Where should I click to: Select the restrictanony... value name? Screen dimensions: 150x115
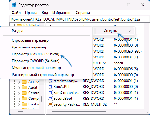pyautogui.click(x=66, y=81)
